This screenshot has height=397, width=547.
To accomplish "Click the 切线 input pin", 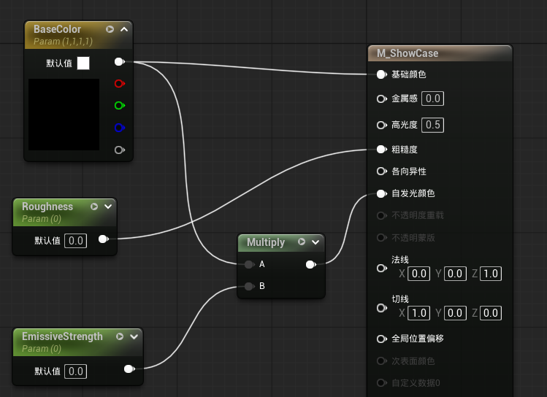I will [x=382, y=308].
